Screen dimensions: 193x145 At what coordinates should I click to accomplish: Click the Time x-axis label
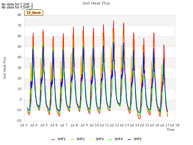tap(171, 130)
